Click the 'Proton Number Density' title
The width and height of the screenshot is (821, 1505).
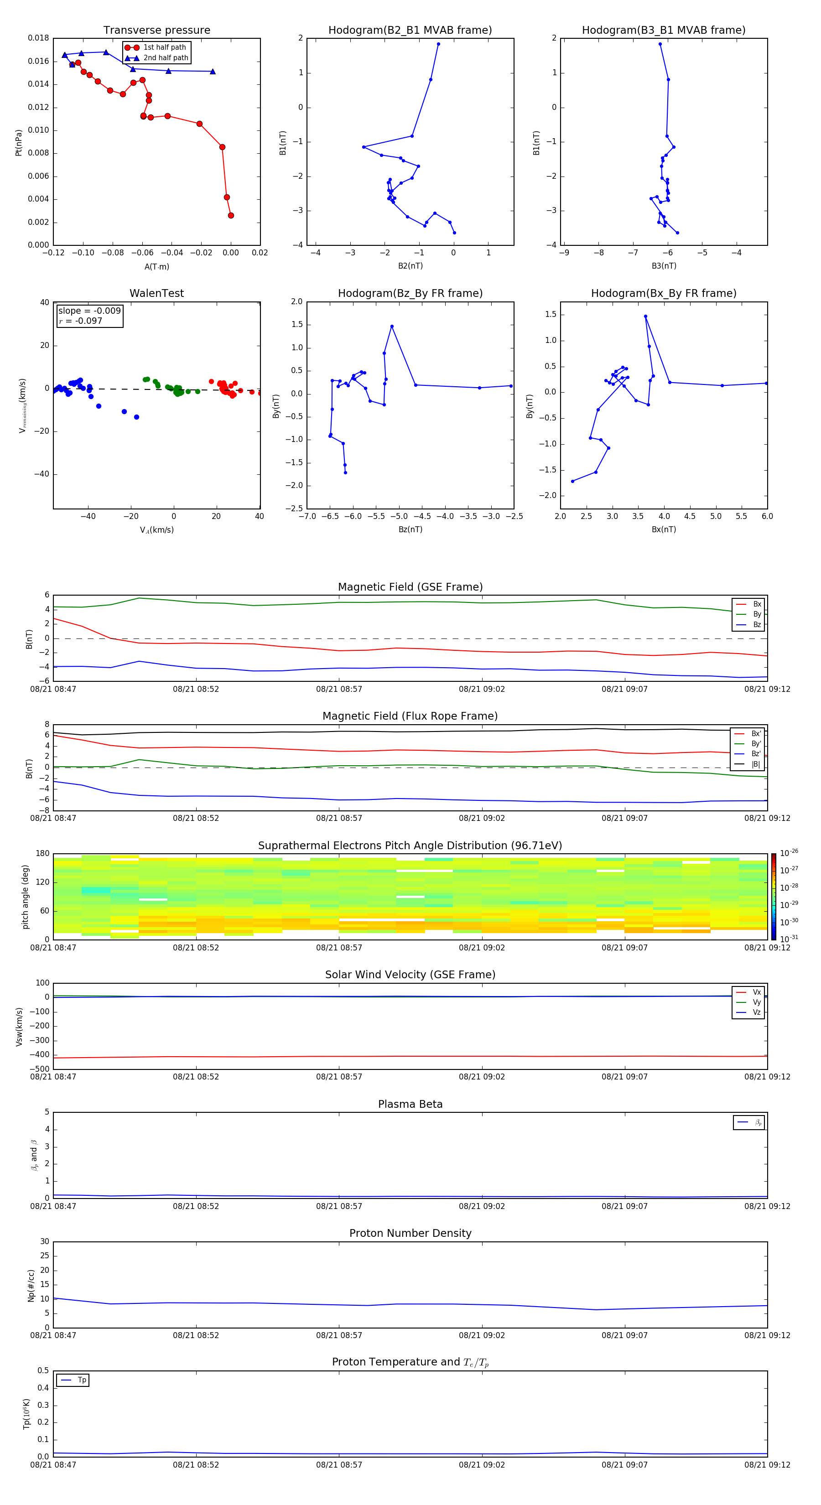point(410,1233)
